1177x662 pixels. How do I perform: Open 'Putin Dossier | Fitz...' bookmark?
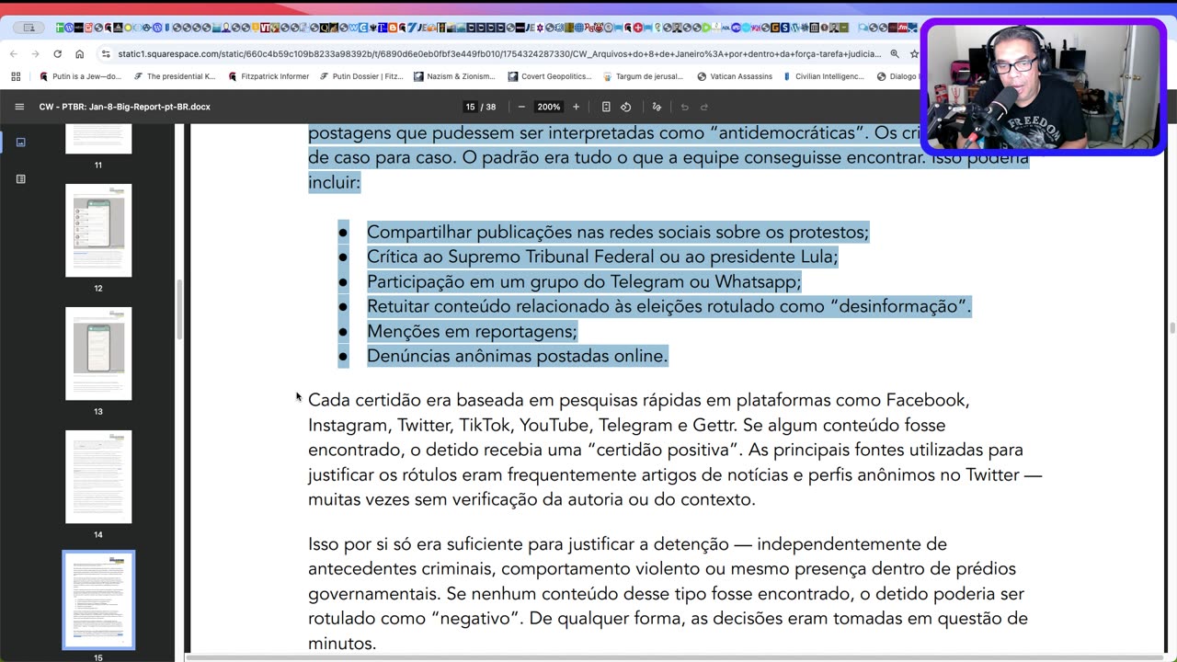(361, 76)
